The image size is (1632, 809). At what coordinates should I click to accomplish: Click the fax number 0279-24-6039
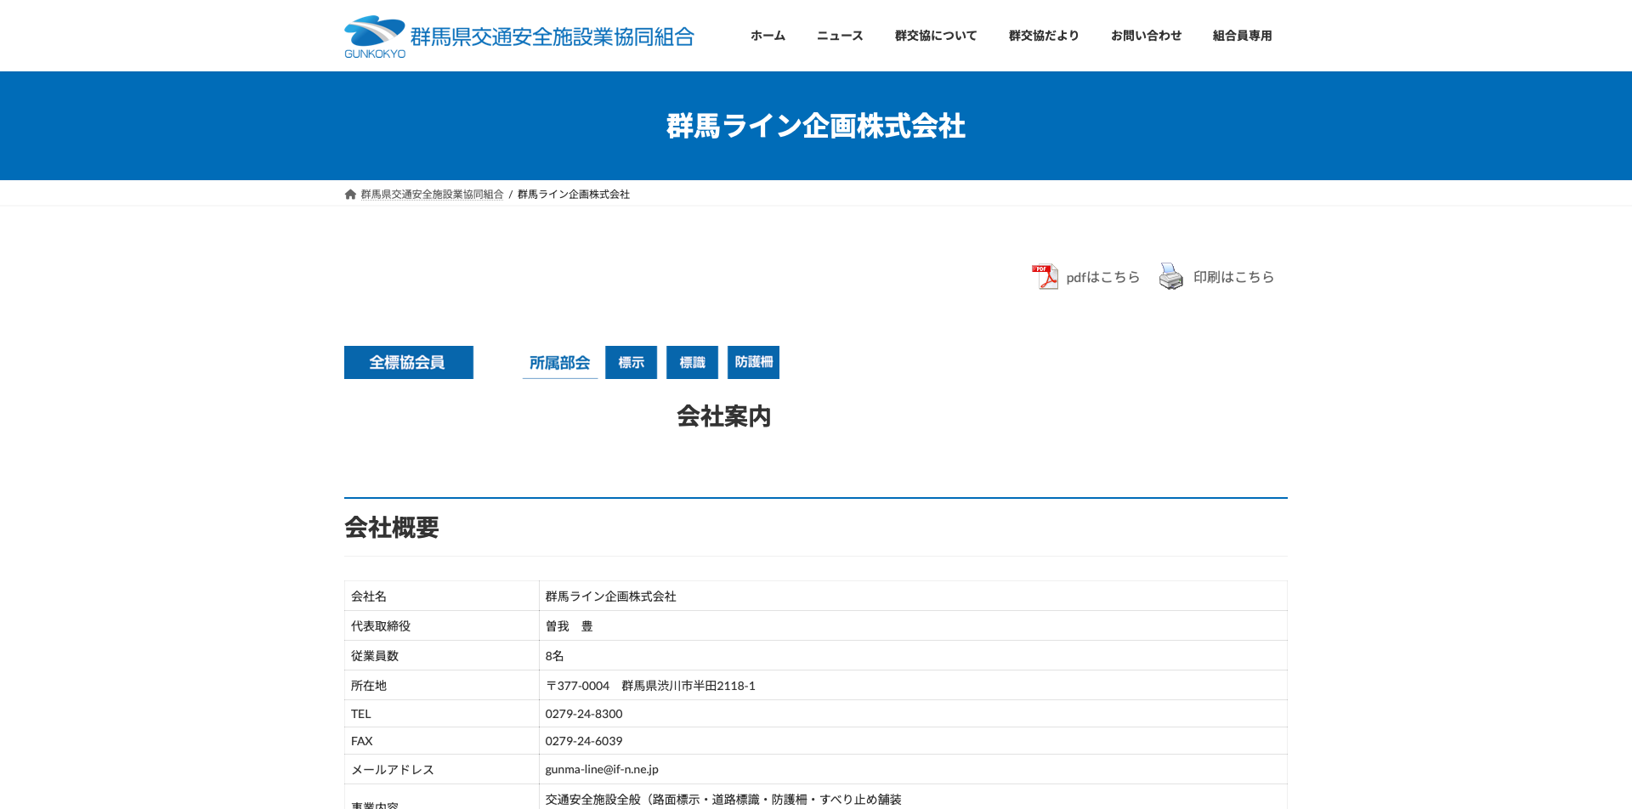[584, 741]
